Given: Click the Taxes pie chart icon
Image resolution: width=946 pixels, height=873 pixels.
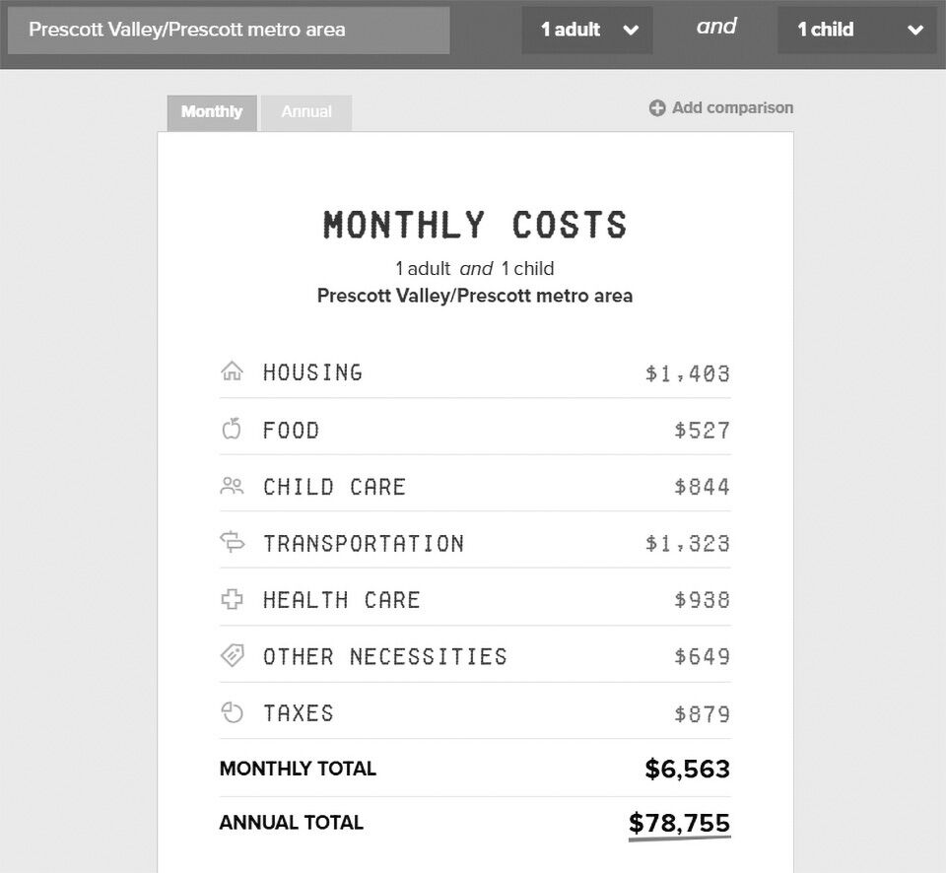Looking at the screenshot, I should tap(232, 712).
